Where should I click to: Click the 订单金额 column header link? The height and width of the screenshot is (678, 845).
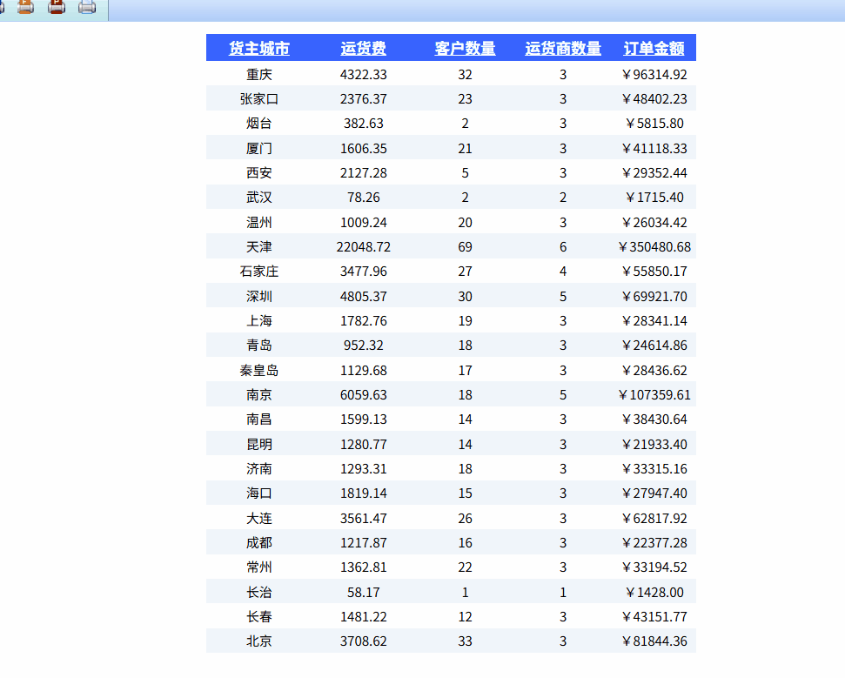pos(654,48)
